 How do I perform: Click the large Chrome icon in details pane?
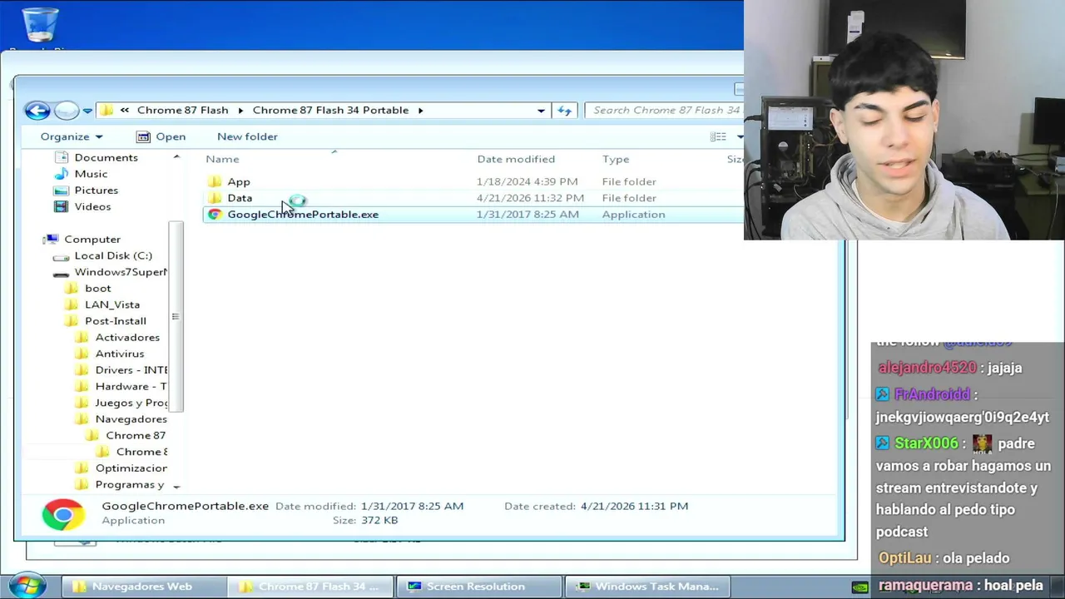click(x=64, y=514)
